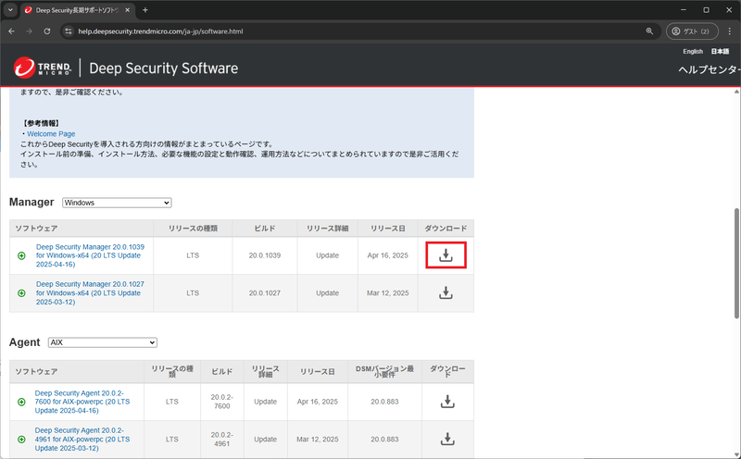741x459 pixels.
Task: Click the Agent DSMバージョン最小要件 column header
Action: pyautogui.click(x=384, y=372)
